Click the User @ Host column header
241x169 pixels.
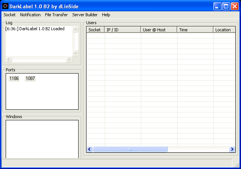159,30
